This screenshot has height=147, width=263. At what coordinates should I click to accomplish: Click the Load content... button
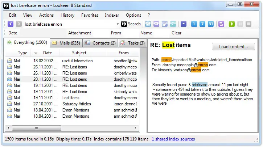(x=233, y=47)
